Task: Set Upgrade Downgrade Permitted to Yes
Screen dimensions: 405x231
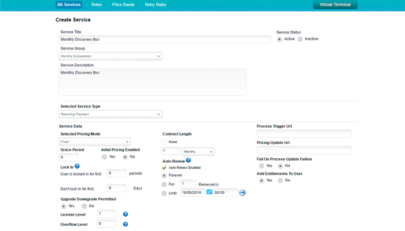Action: click(x=63, y=206)
